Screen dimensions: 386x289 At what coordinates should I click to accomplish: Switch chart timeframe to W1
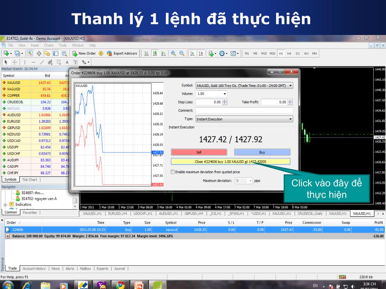(306, 53)
